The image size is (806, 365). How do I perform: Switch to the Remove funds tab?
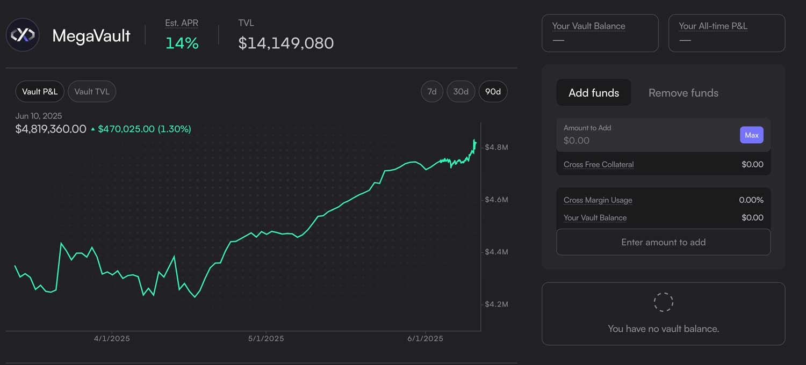click(683, 93)
